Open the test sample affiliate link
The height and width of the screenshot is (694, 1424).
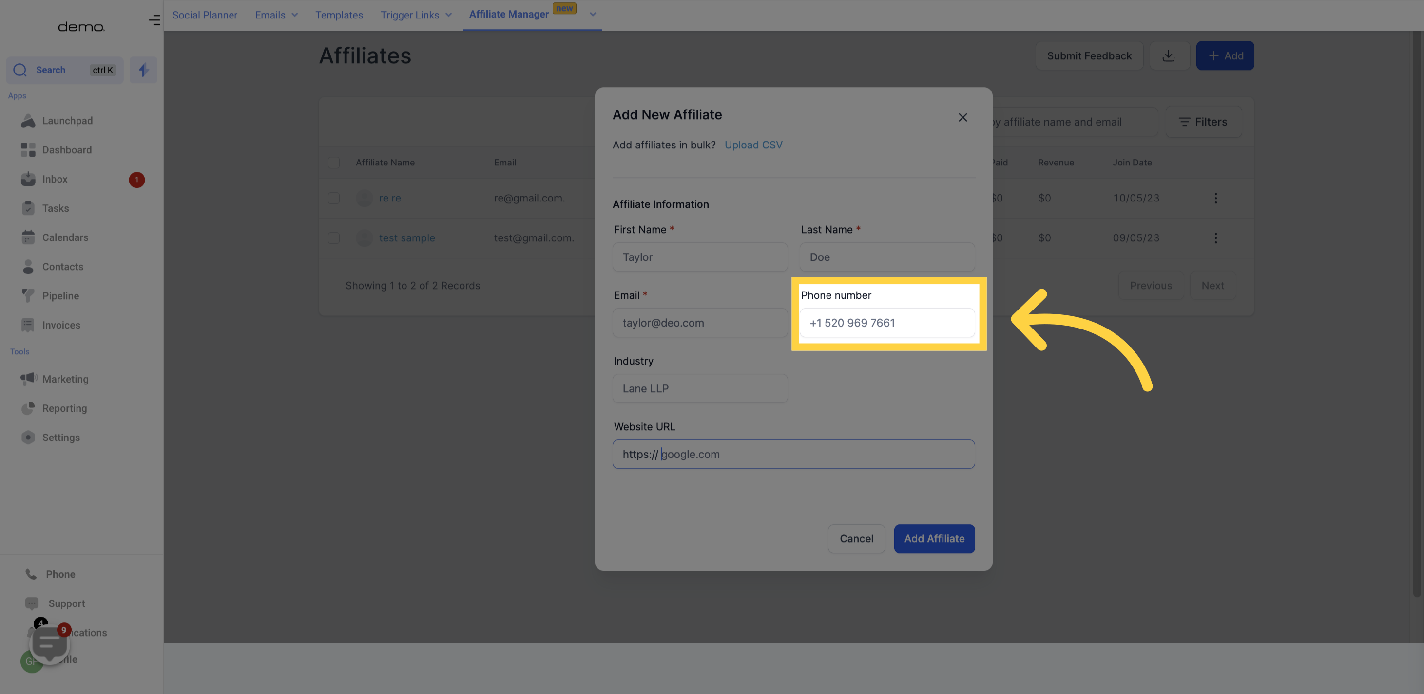(x=406, y=238)
